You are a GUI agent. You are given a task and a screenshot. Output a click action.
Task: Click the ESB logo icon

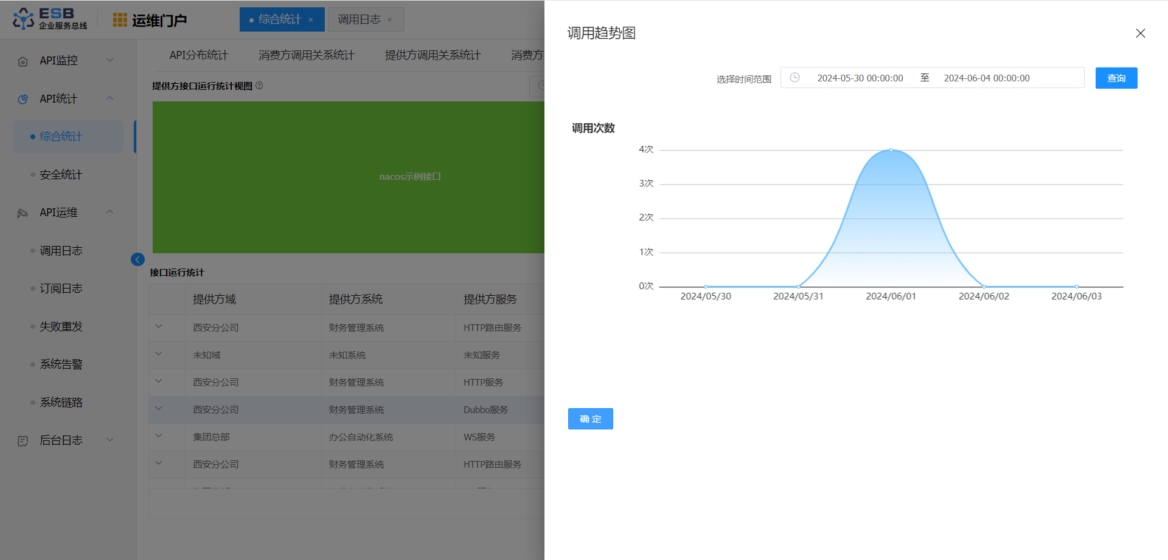point(24,19)
